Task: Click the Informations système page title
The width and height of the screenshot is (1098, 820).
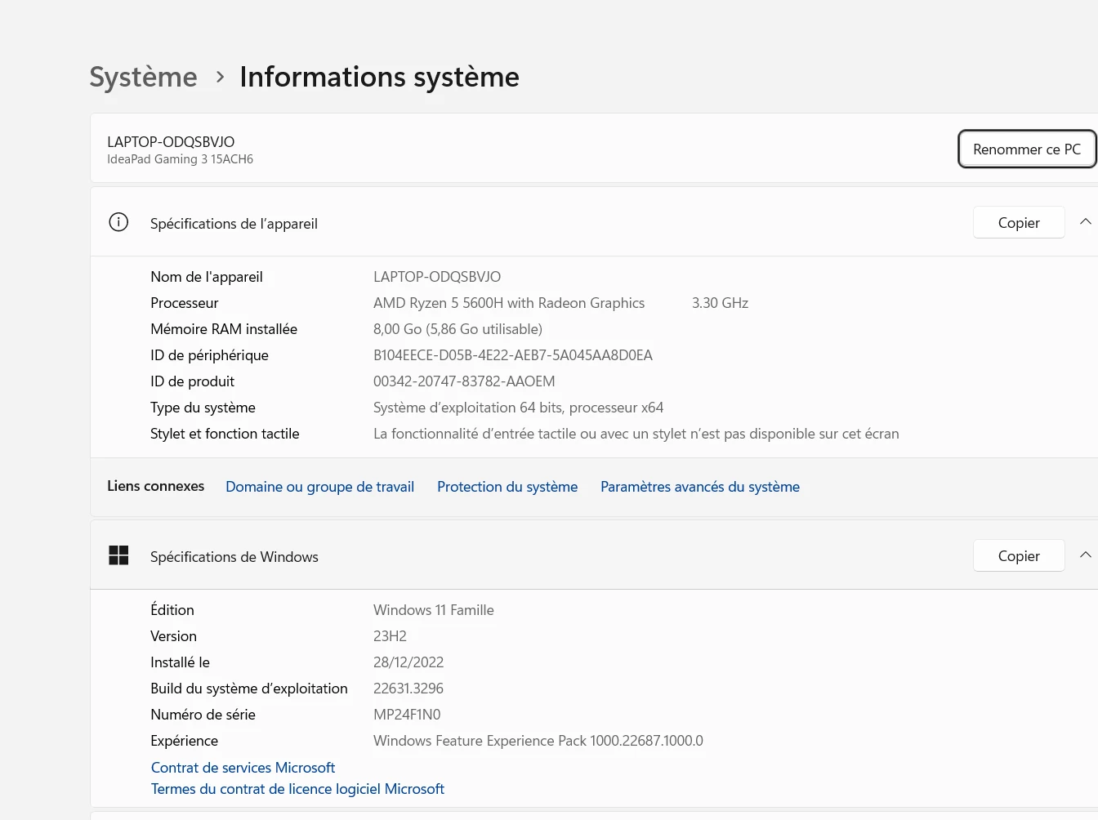Action: point(379,77)
